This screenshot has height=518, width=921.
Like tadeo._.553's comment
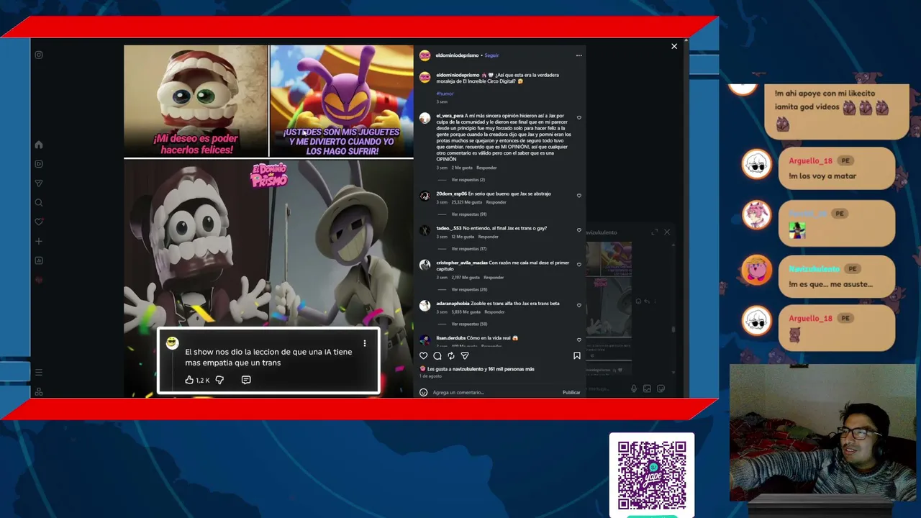579,230
